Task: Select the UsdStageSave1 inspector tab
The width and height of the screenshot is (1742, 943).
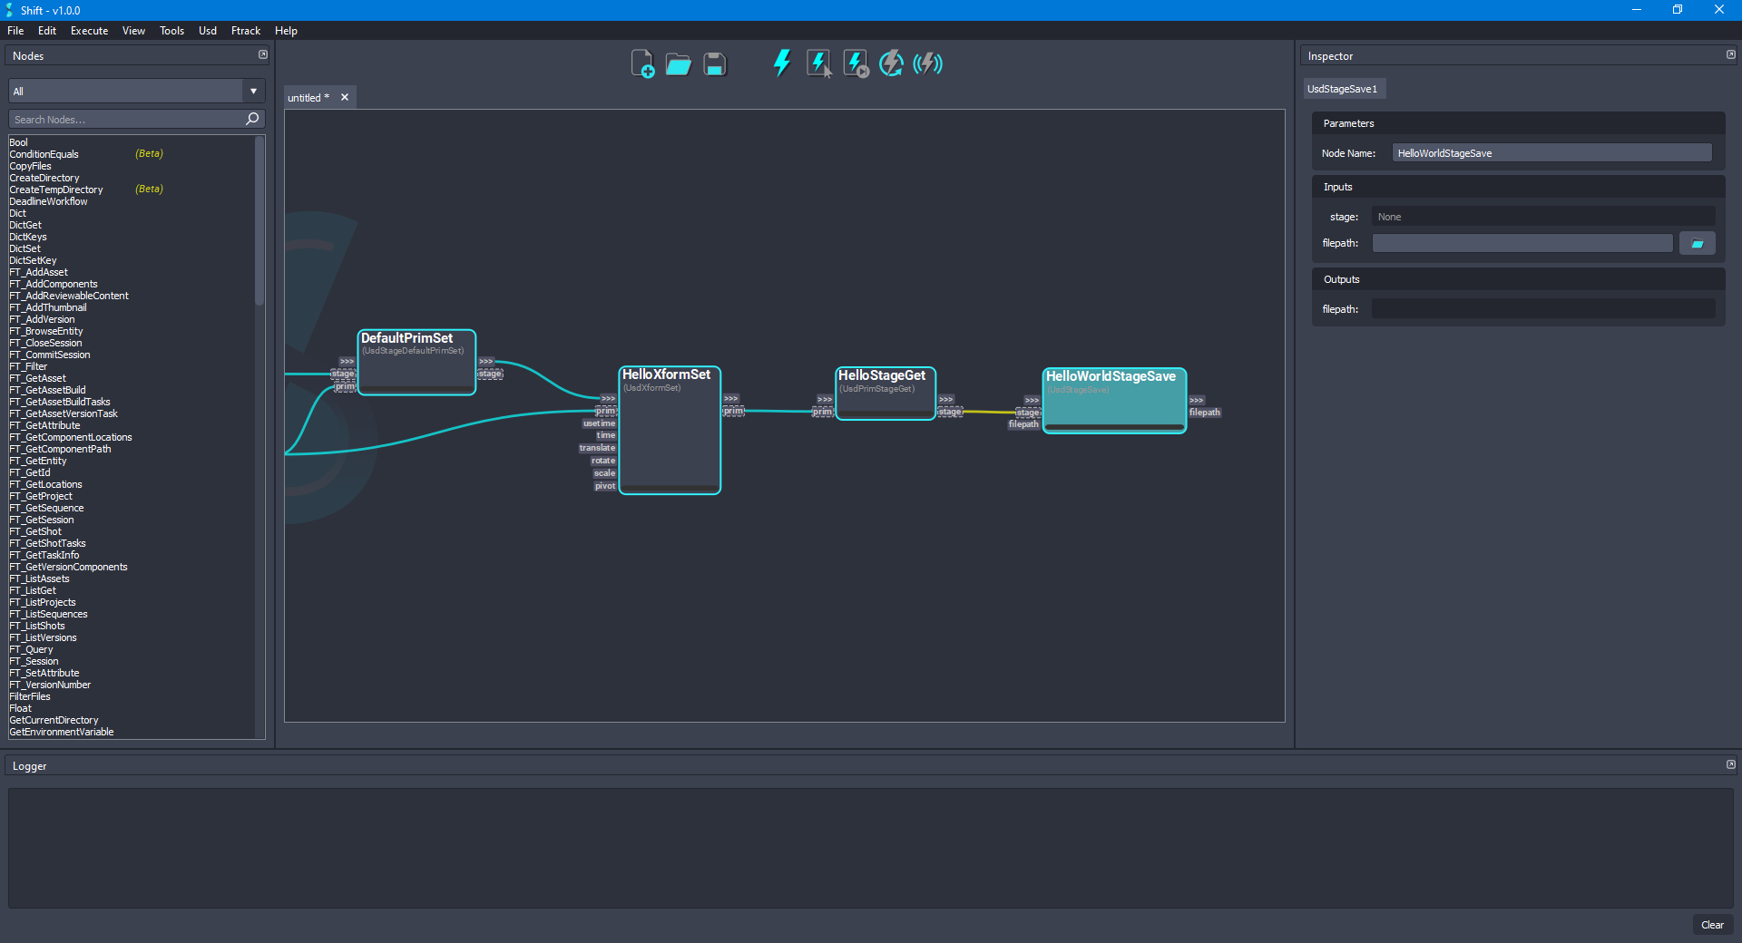Action: (1344, 88)
